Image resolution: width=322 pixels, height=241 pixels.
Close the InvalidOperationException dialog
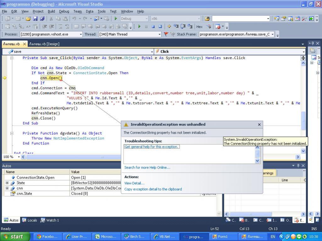tap(259, 125)
